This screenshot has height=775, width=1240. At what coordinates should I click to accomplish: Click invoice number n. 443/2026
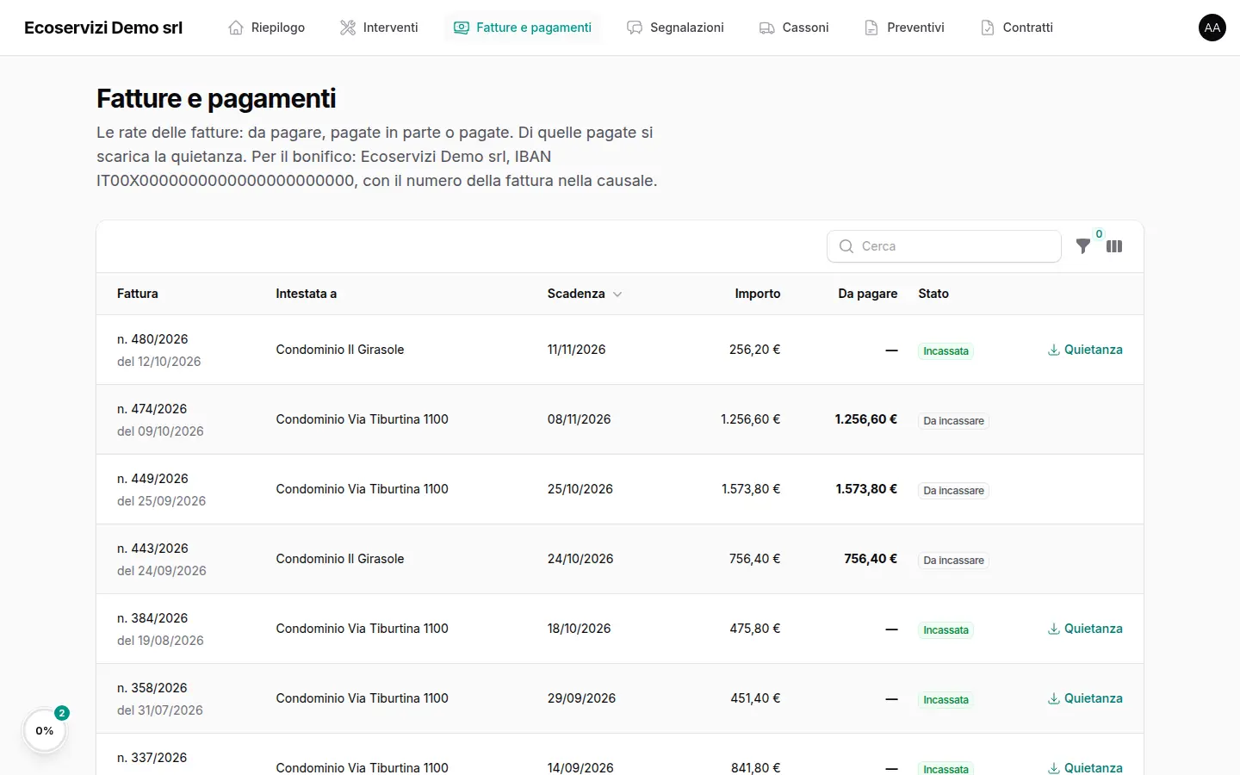(x=152, y=549)
